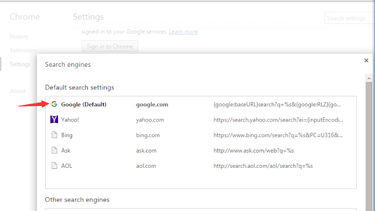Click the Bing page icon

(54, 135)
